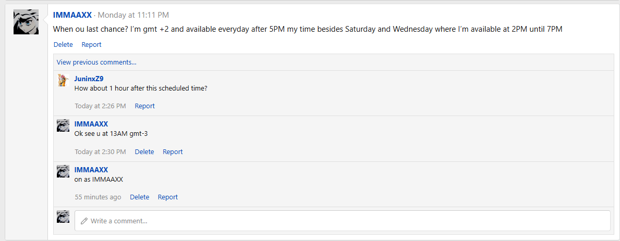Click 'Monday at 11:11 PM' timestamp
Screen dimensions: 620x241
133,15
